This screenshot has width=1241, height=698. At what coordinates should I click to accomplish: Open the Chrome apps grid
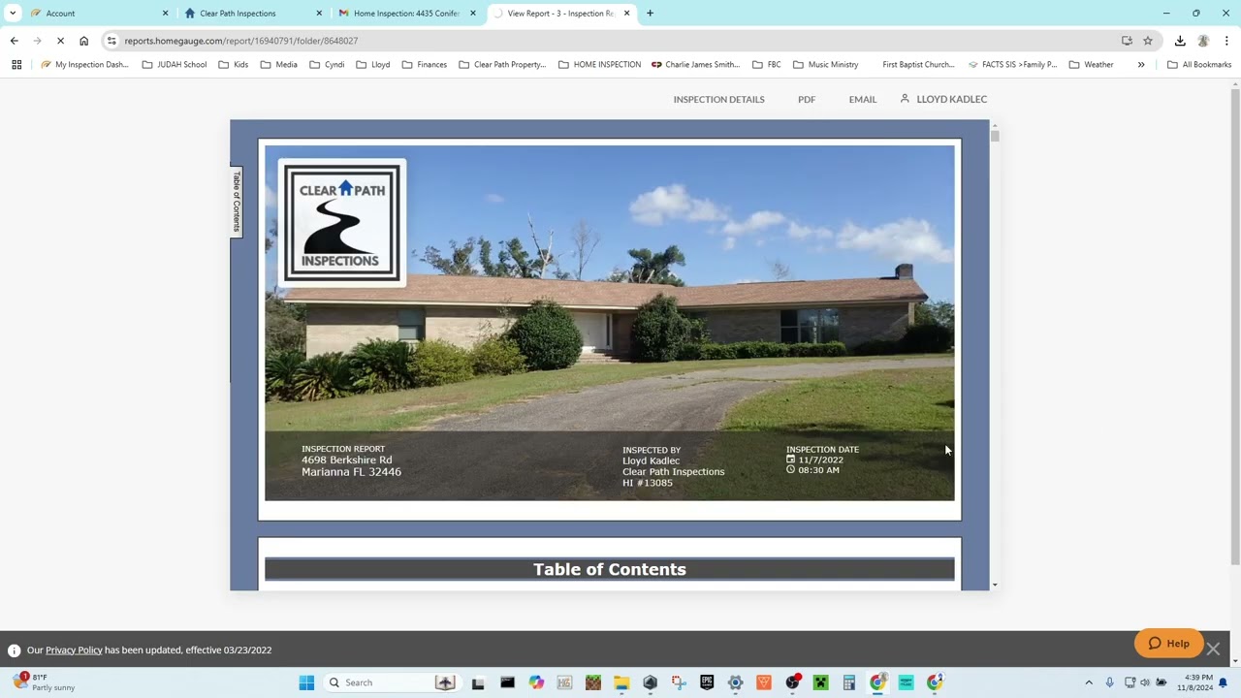click(x=16, y=65)
